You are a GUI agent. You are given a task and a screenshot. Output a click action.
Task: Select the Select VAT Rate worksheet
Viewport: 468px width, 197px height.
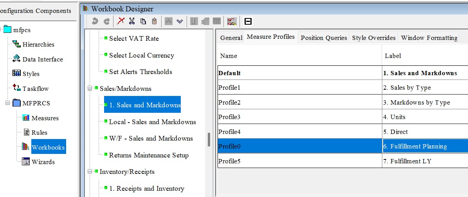(134, 38)
